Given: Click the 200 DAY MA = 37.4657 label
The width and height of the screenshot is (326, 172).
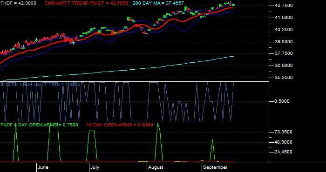Looking at the screenshot, I should (158, 3).
